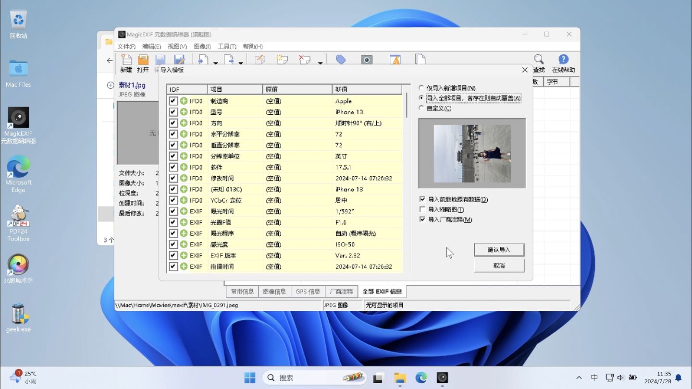This screenshot has height=389, width=692.
Task: Click the edit tag pencil icon
Action: (259, 60)
